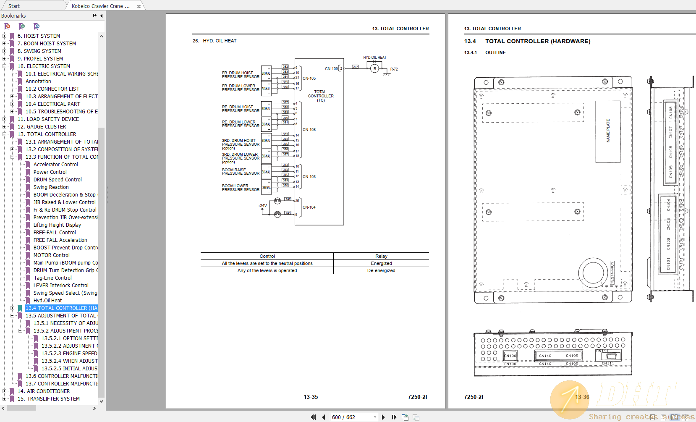The image size is (696, 422).
Task: Open the page number dropdown 600 / 662
Action: (375, 417)
